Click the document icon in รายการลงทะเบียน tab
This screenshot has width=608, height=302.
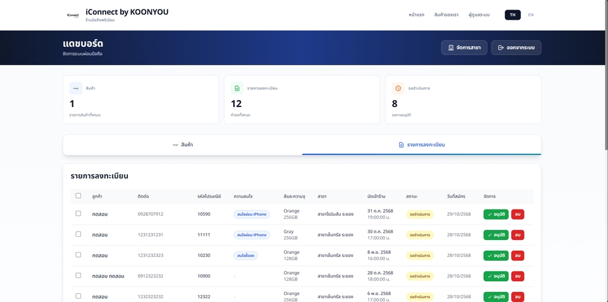point(401,145)
